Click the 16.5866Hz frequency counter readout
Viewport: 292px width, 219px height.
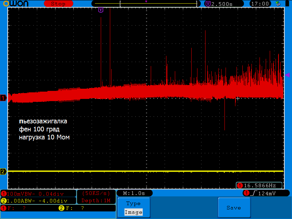point(259,185)
